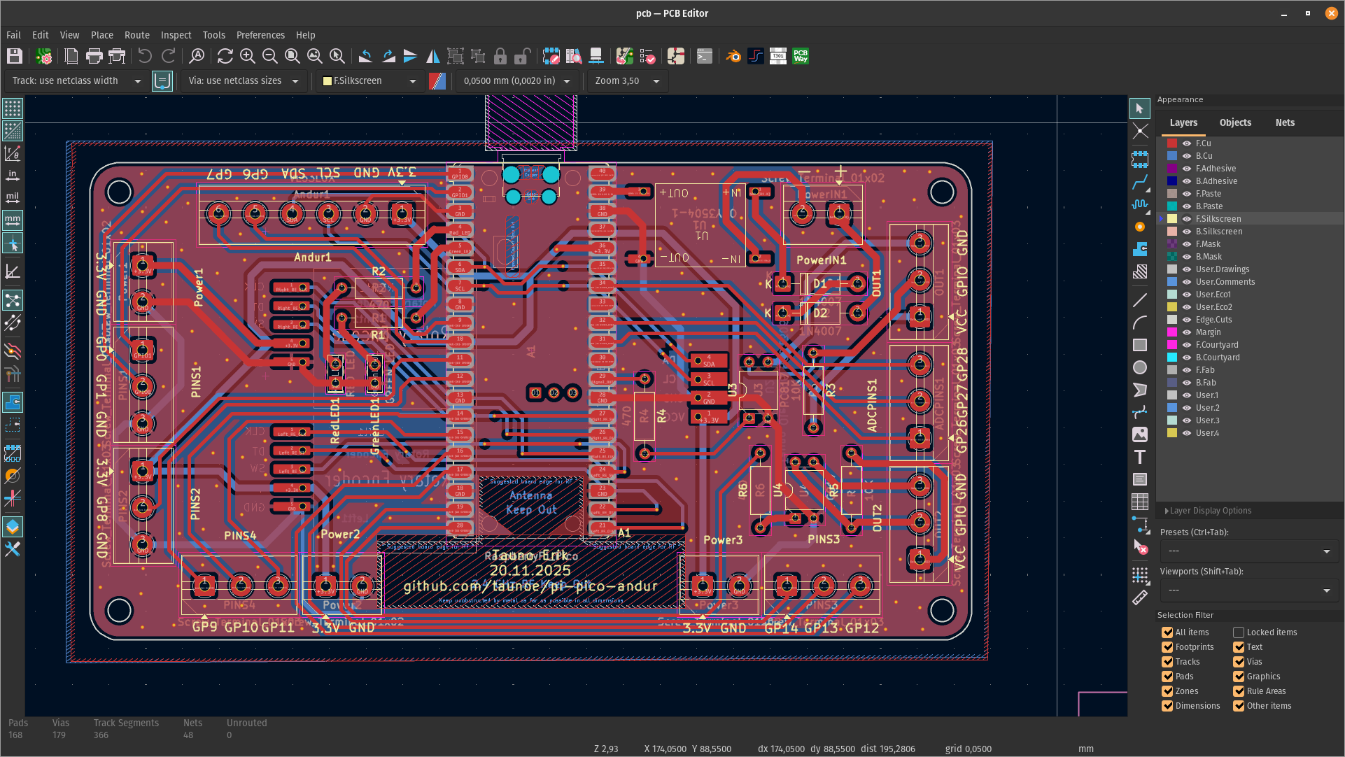Click the B.Cu layer color swatch
Viewport: 1345px width, 757px height.
tap(1172, 156)
